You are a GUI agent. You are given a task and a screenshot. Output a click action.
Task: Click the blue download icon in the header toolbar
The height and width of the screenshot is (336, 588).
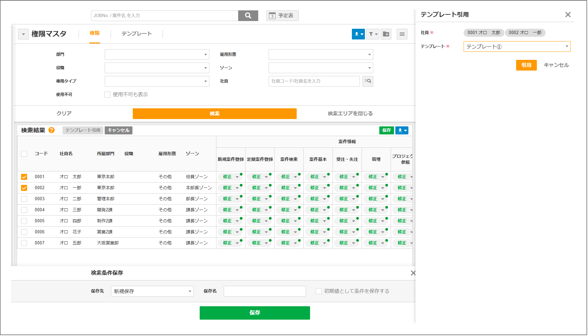coord(357,34)
